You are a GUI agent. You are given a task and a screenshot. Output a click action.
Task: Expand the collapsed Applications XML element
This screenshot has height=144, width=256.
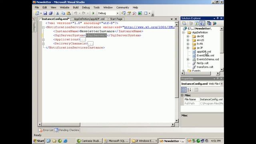point(44,40)
